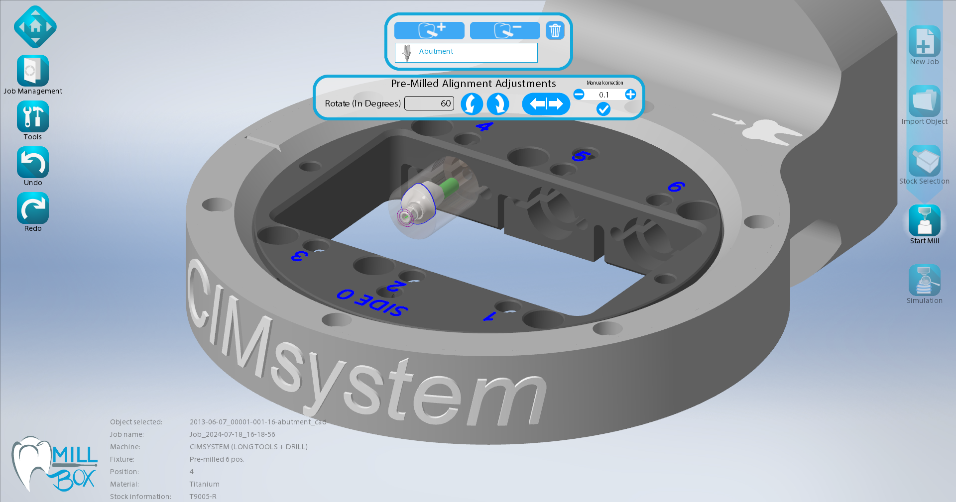The width and height of the screenshot is (956, 502).
Task: Click the job name Job_2024-07-18_16-18-56
Action: [232, 434]
